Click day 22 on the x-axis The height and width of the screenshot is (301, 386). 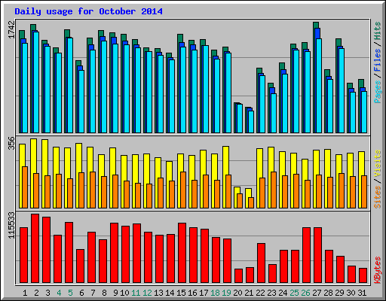point(260,293)
